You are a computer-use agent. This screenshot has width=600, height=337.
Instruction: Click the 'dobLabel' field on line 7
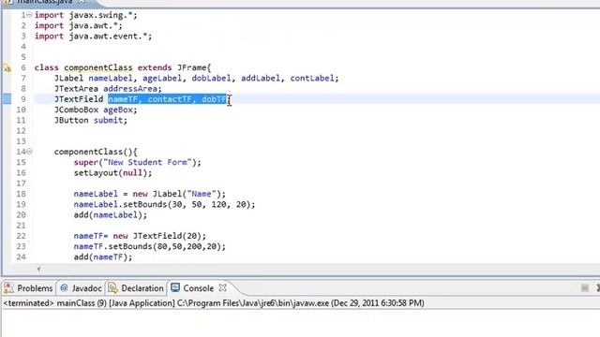[211, 79]
